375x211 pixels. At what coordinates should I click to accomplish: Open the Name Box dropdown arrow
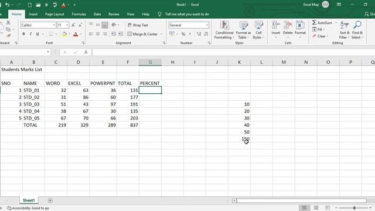pyautogui.click(x=48, y=52)
